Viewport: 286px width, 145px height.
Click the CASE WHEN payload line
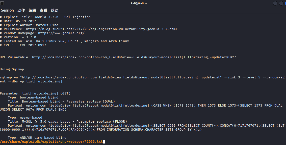click(145, 106)
